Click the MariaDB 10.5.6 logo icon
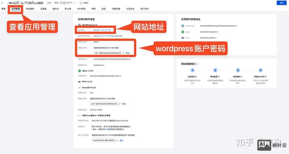Viewport: 289px width, 154px height. [79, 88]
